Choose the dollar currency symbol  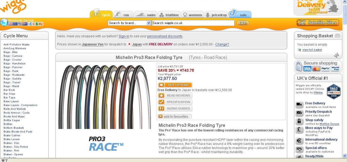(x=37, y=24)
